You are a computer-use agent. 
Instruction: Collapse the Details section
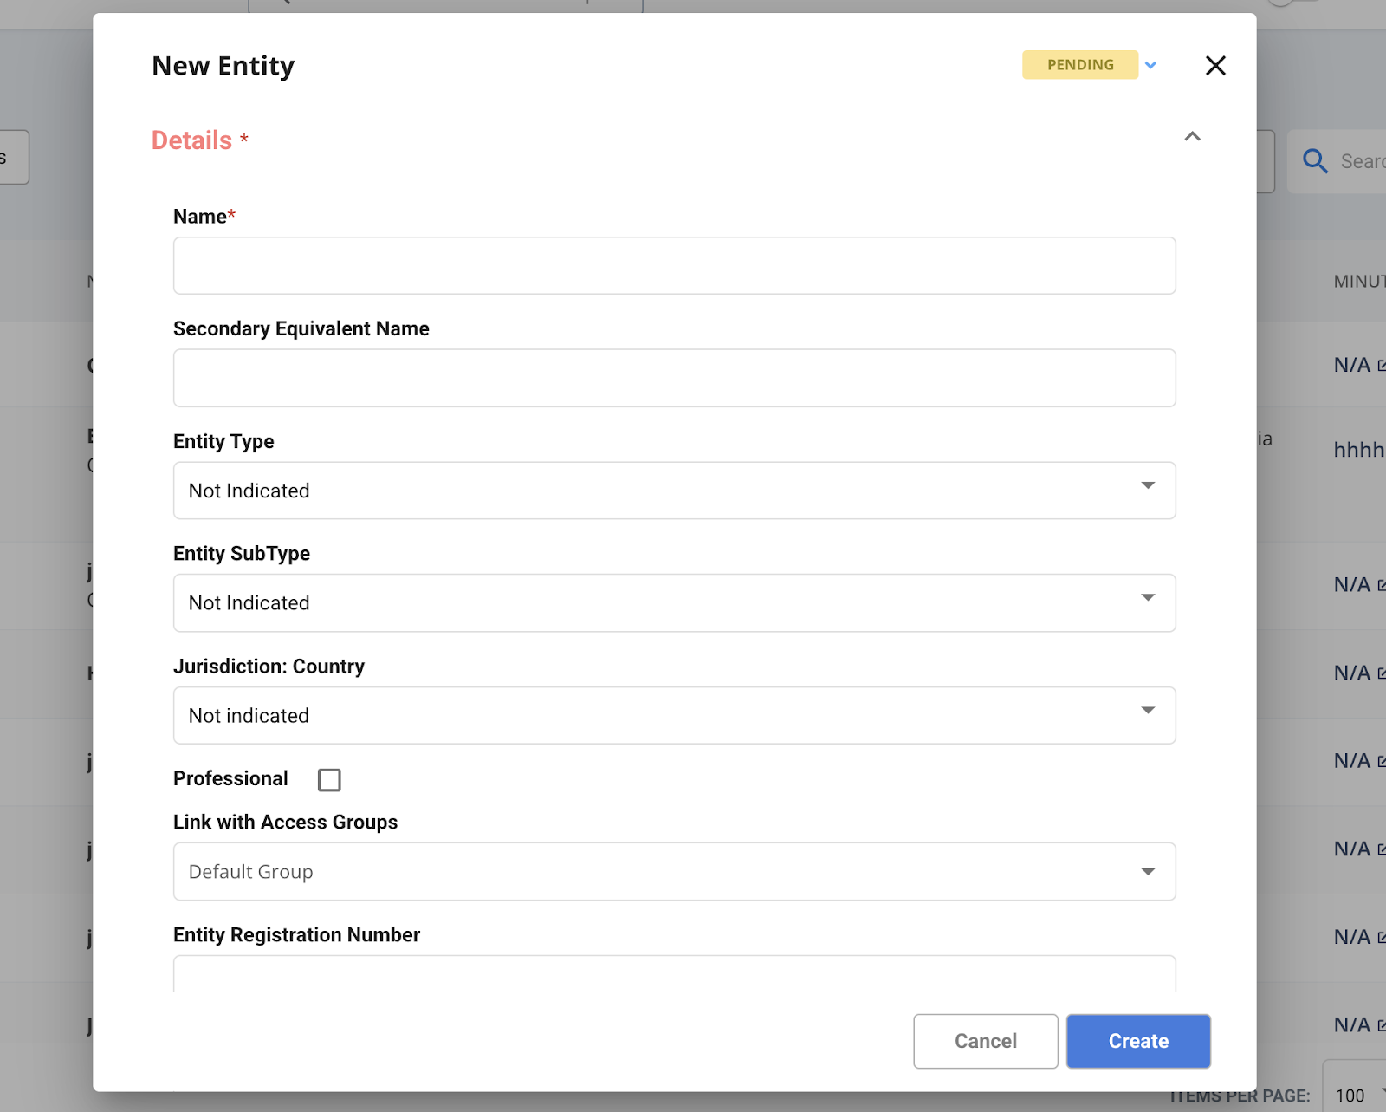pyautogui.click(x=1192, y=137)
